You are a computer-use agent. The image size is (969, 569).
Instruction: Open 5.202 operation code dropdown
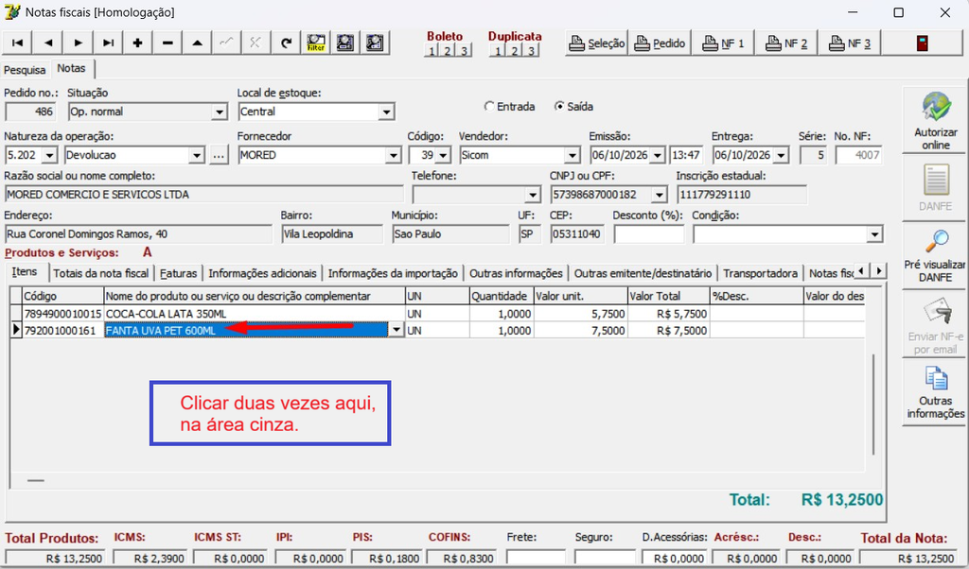[49, 155]
